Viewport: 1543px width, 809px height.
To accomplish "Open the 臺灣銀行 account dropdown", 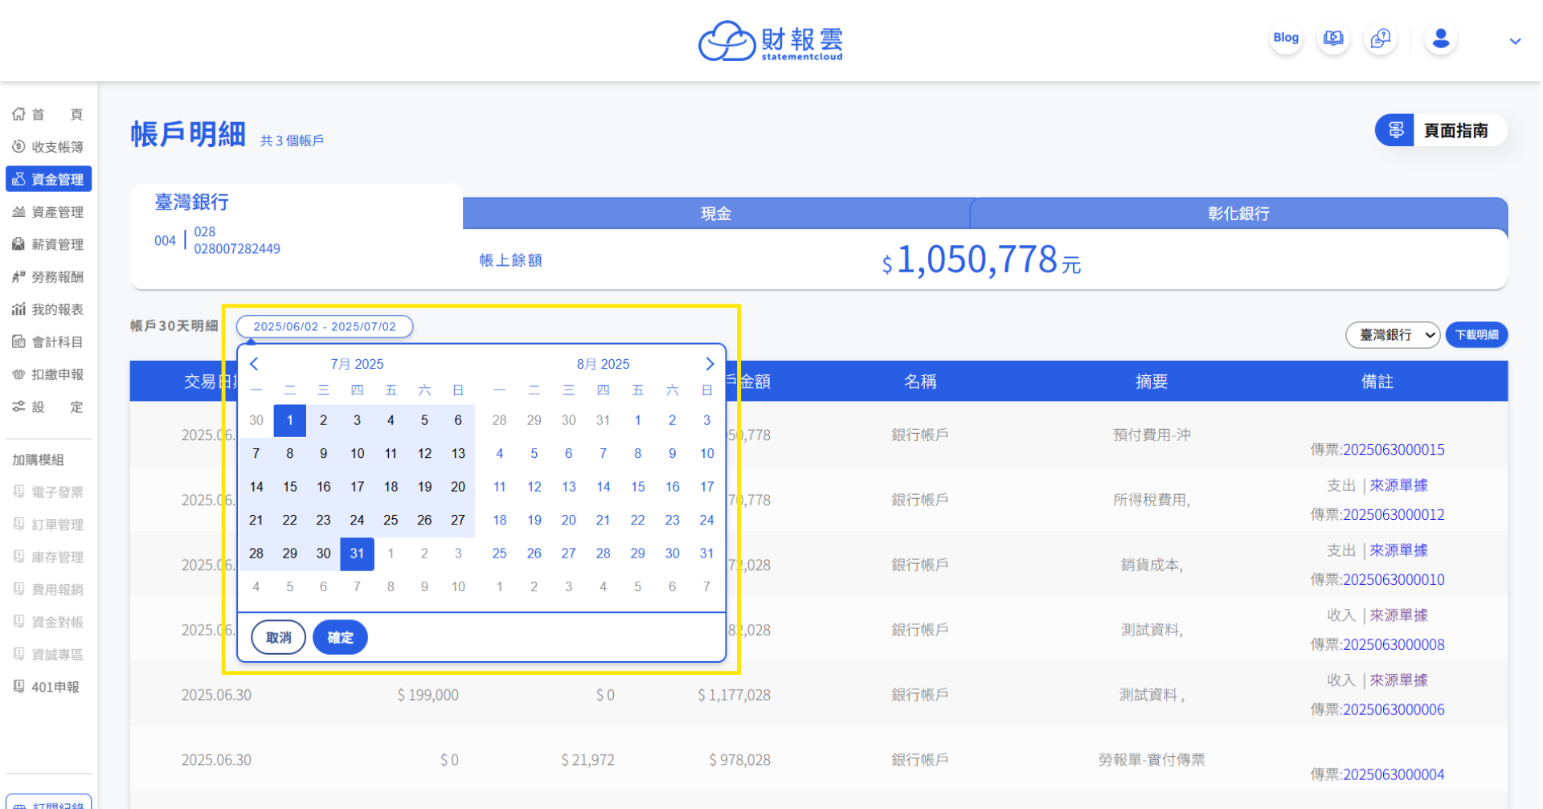I will (1393, 335).
